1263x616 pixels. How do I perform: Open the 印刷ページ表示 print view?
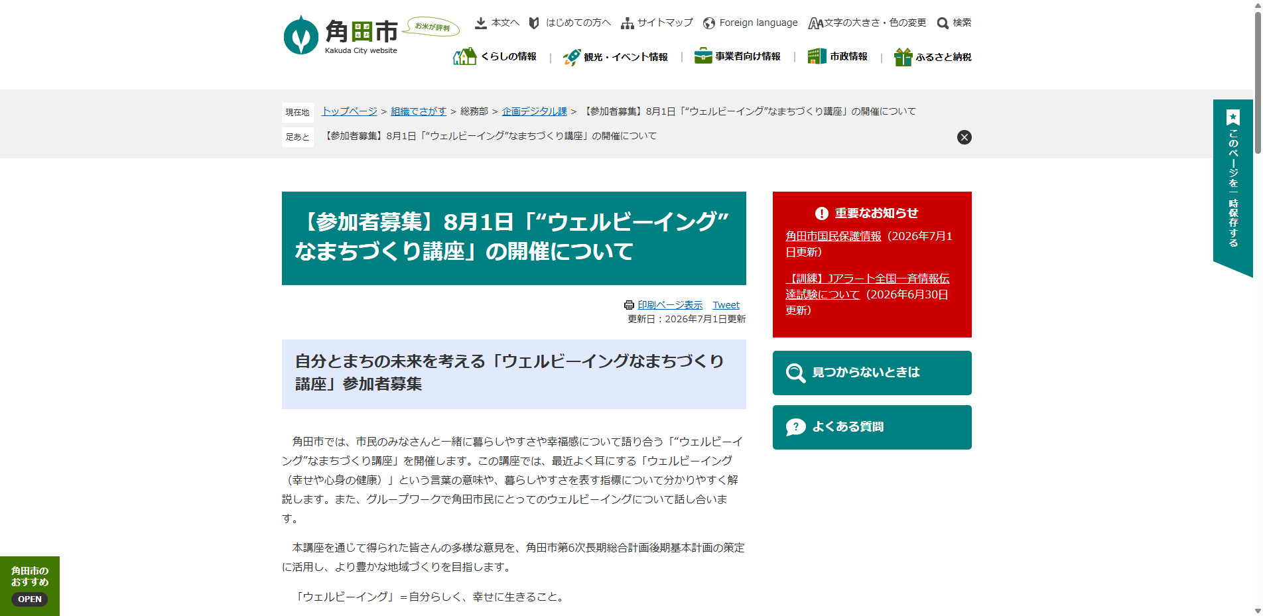[x=670, y=305]
